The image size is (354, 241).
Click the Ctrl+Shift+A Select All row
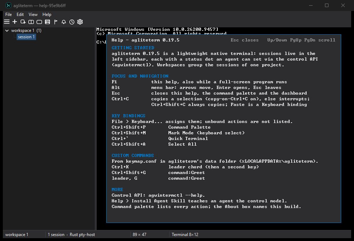point(154,144)
